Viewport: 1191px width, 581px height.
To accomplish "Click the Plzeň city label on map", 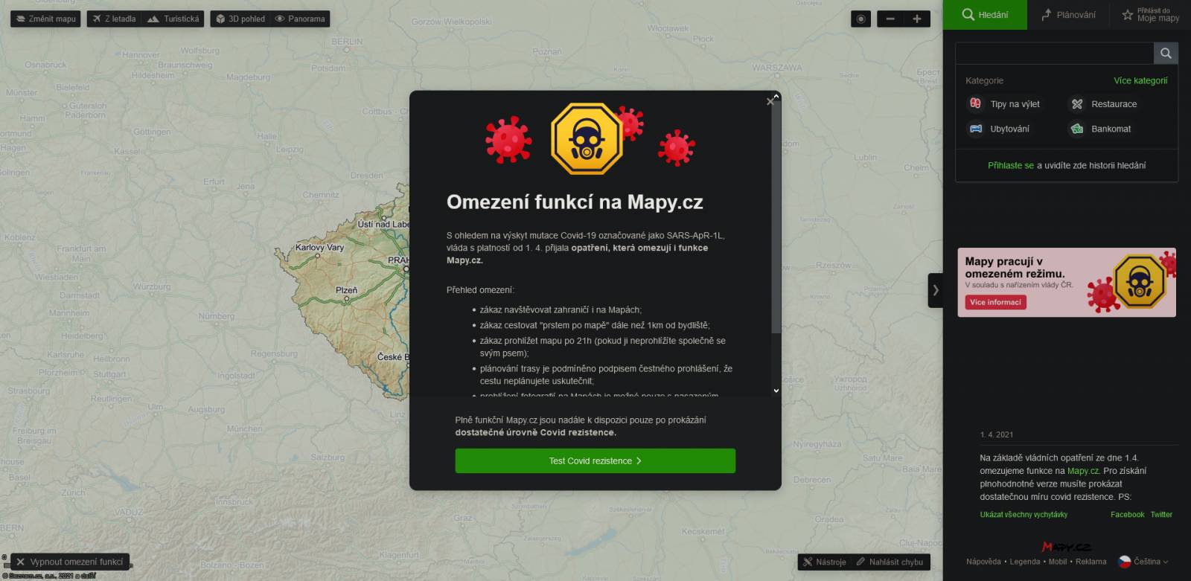I will (346, 290).
